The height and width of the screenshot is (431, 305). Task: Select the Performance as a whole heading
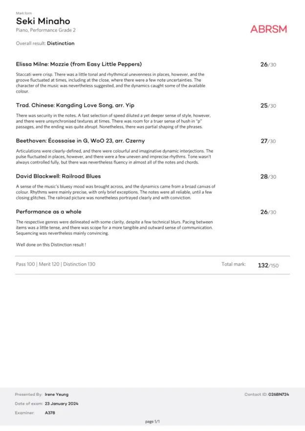48,212
